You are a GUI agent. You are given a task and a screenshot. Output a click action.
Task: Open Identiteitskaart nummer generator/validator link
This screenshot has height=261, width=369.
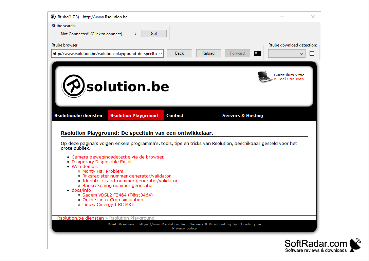130,181
